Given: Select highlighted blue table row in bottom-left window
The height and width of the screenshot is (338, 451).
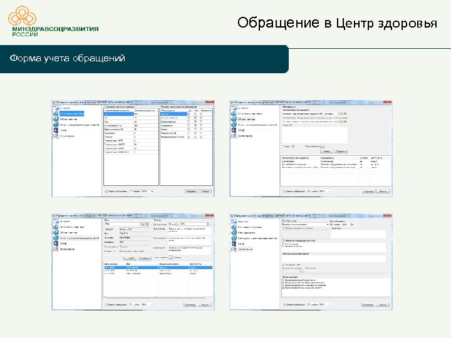Looking at the screenshot, I should coord(158,267).
